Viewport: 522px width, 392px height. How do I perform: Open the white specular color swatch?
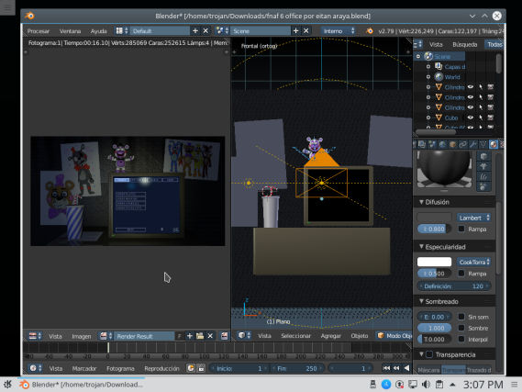click(434, 262)
